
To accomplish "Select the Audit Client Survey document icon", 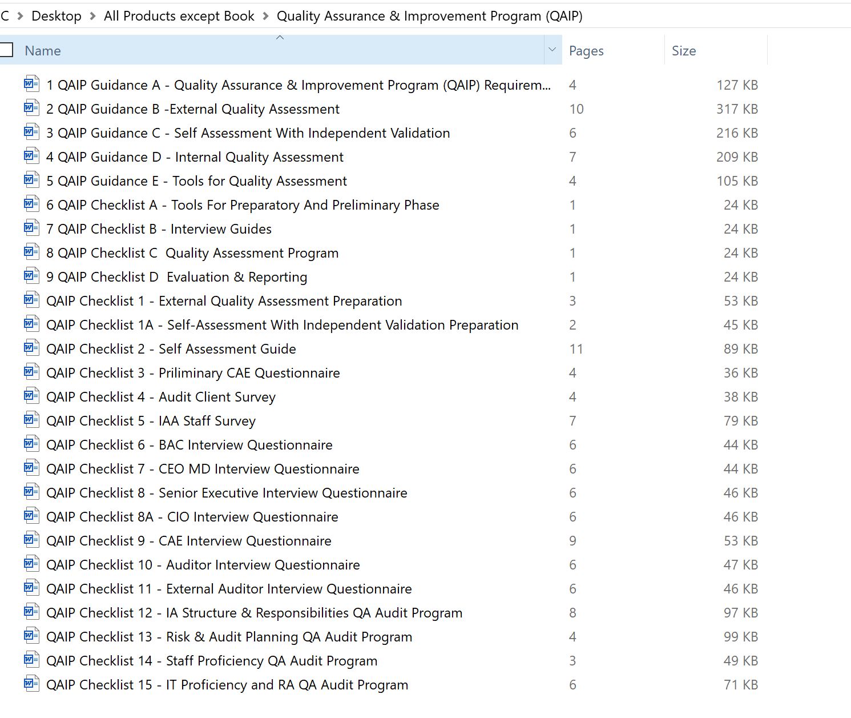I will click(31, 396).
